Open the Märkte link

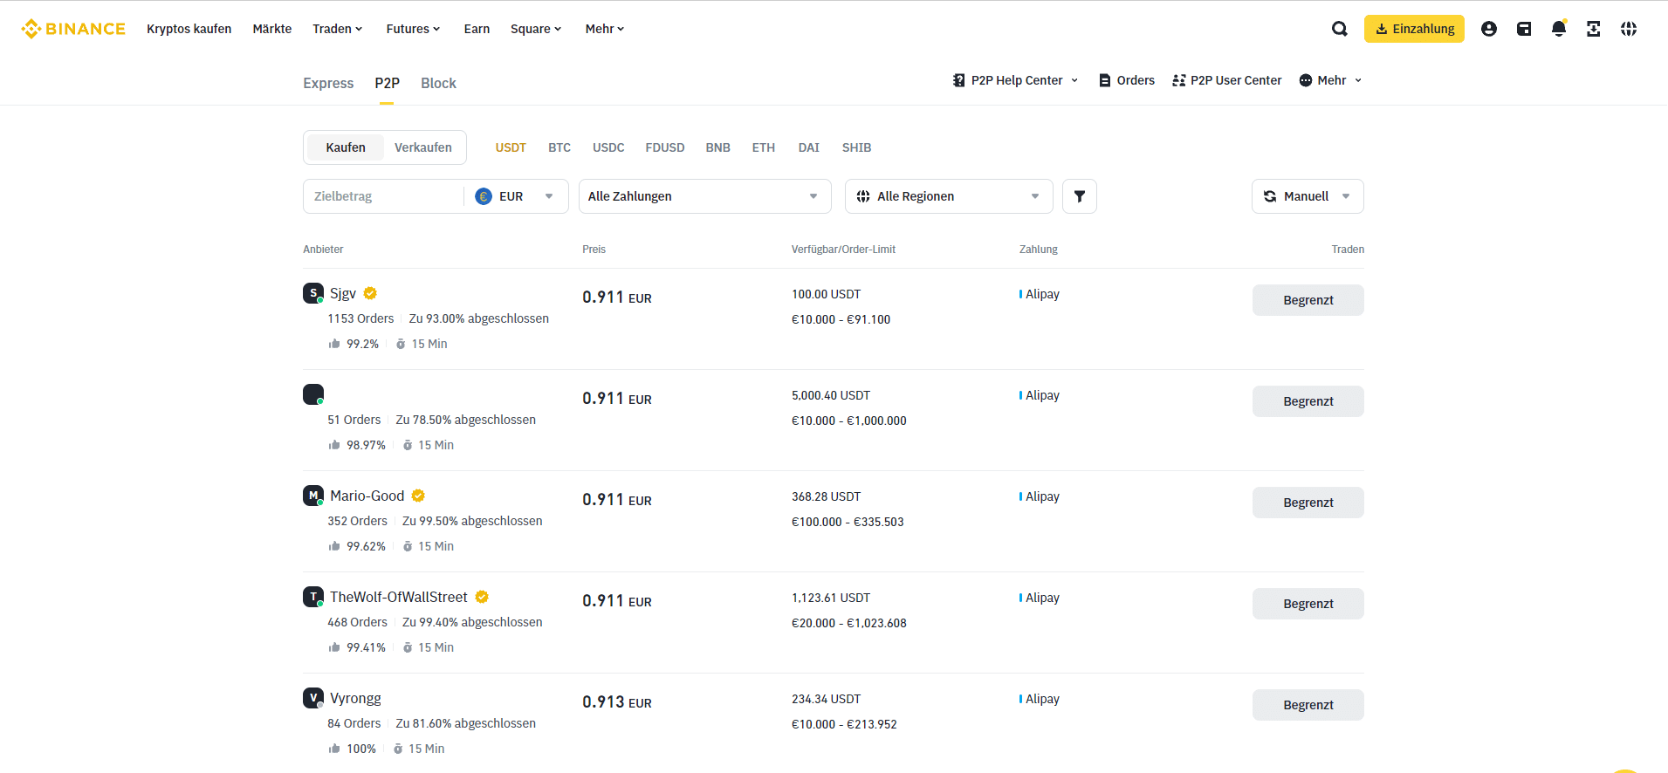click(272, 29)
